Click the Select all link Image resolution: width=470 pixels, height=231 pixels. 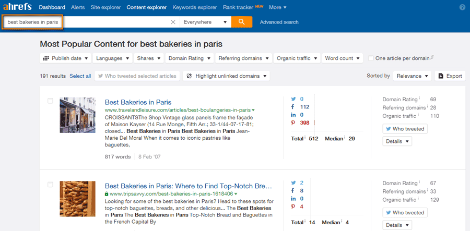click(80, 76)
